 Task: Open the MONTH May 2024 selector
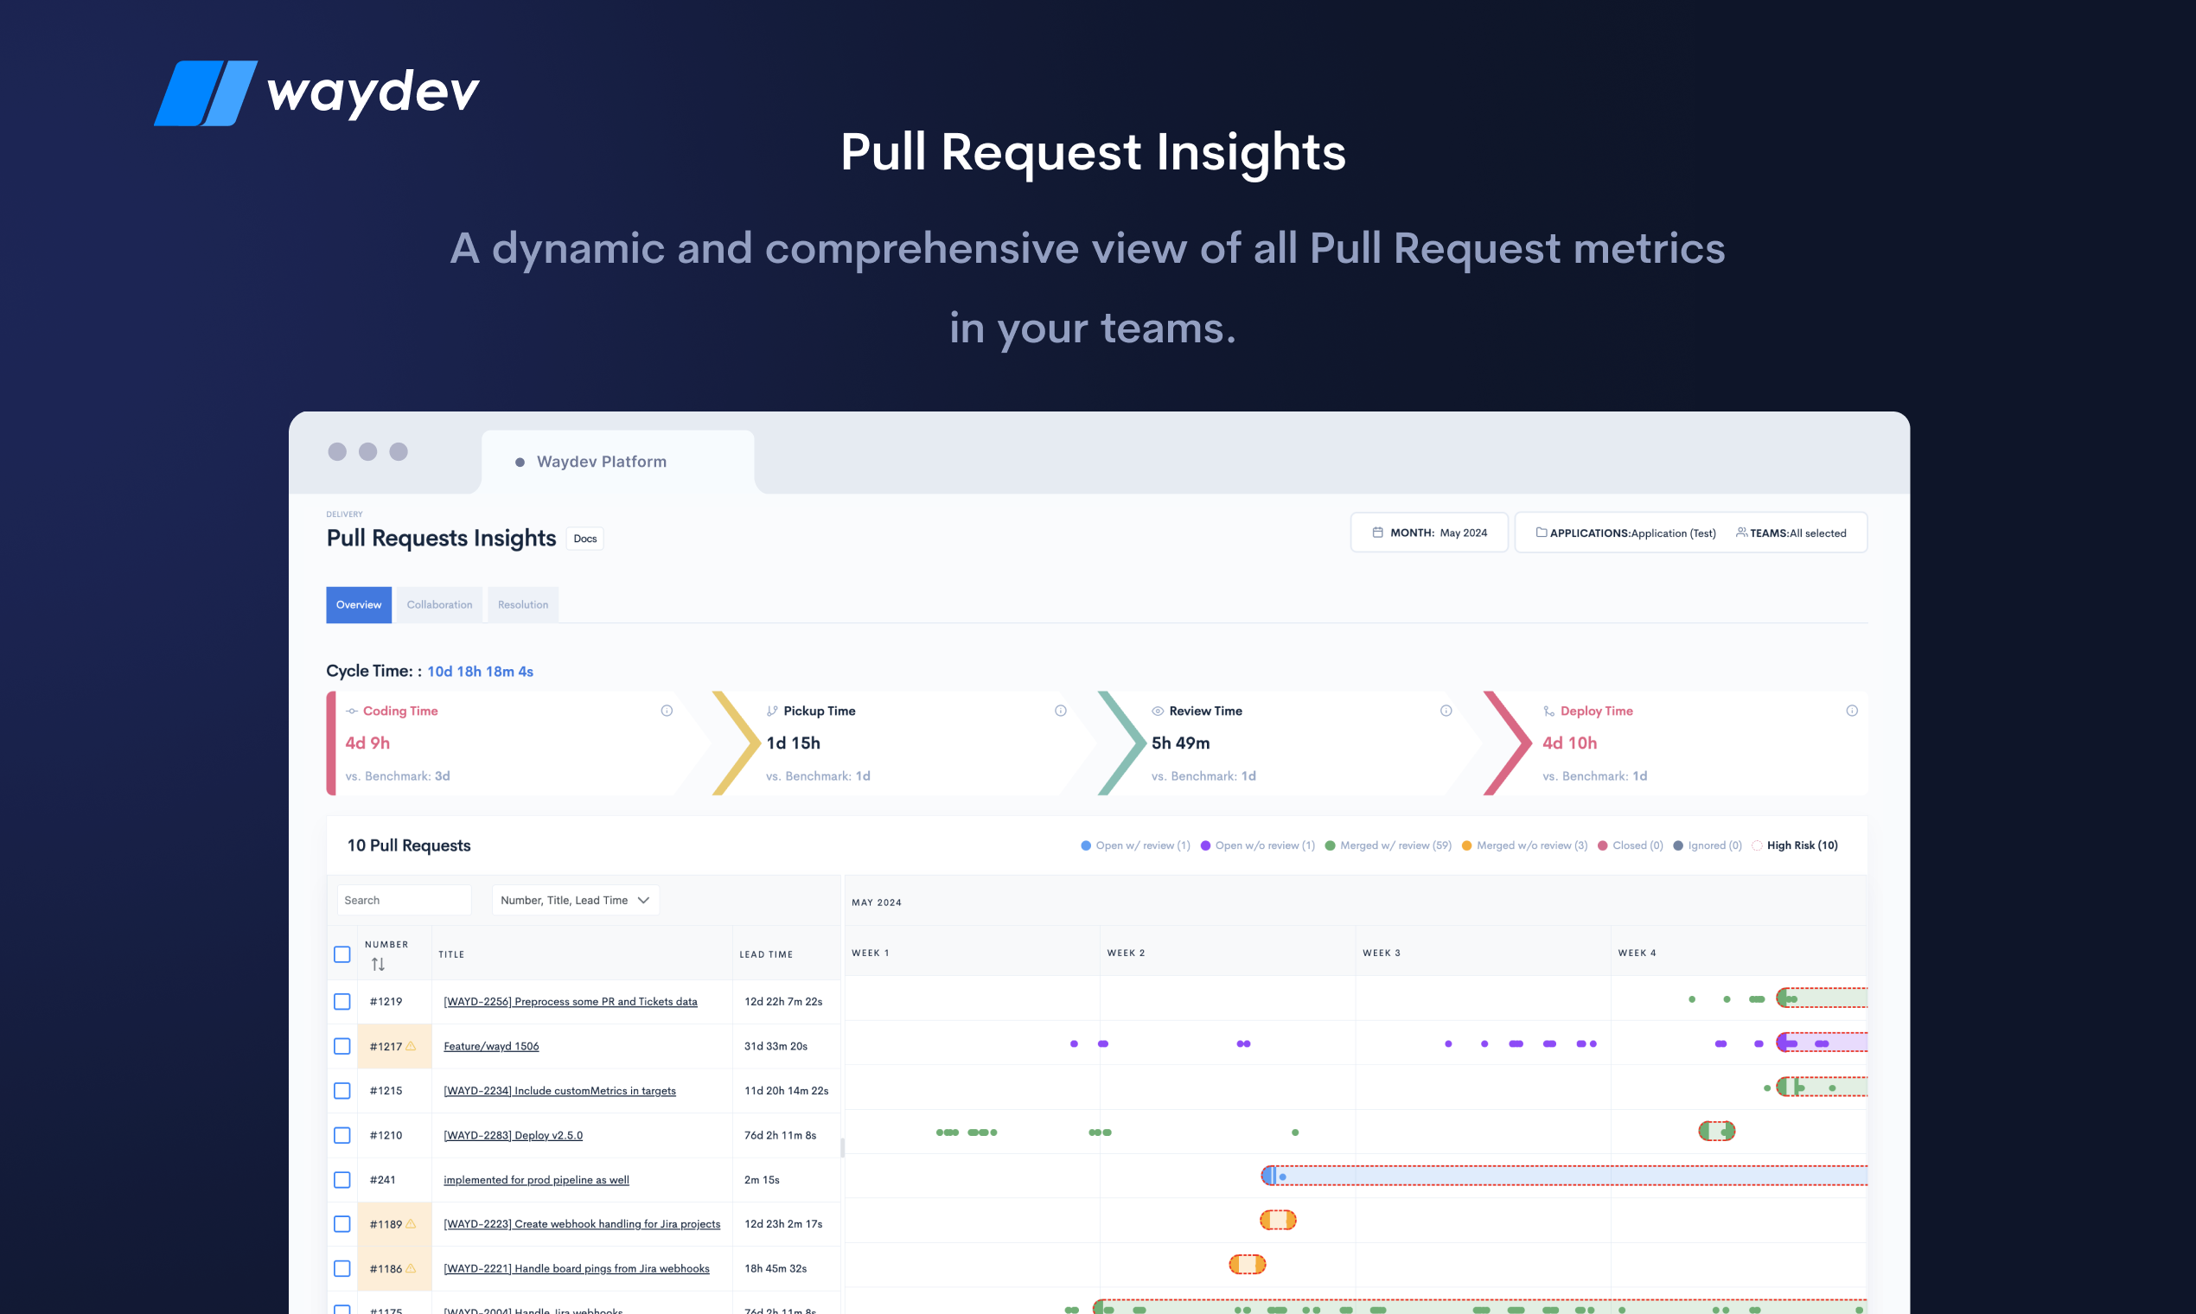(x=1429, y=533)
